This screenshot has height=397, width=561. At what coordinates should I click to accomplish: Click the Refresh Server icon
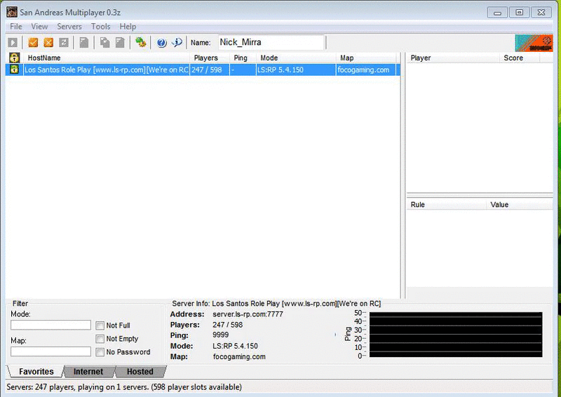[x=64, y=43]
